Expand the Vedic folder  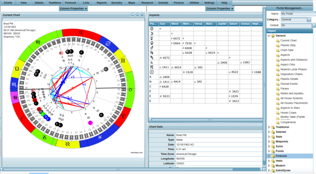269,161
